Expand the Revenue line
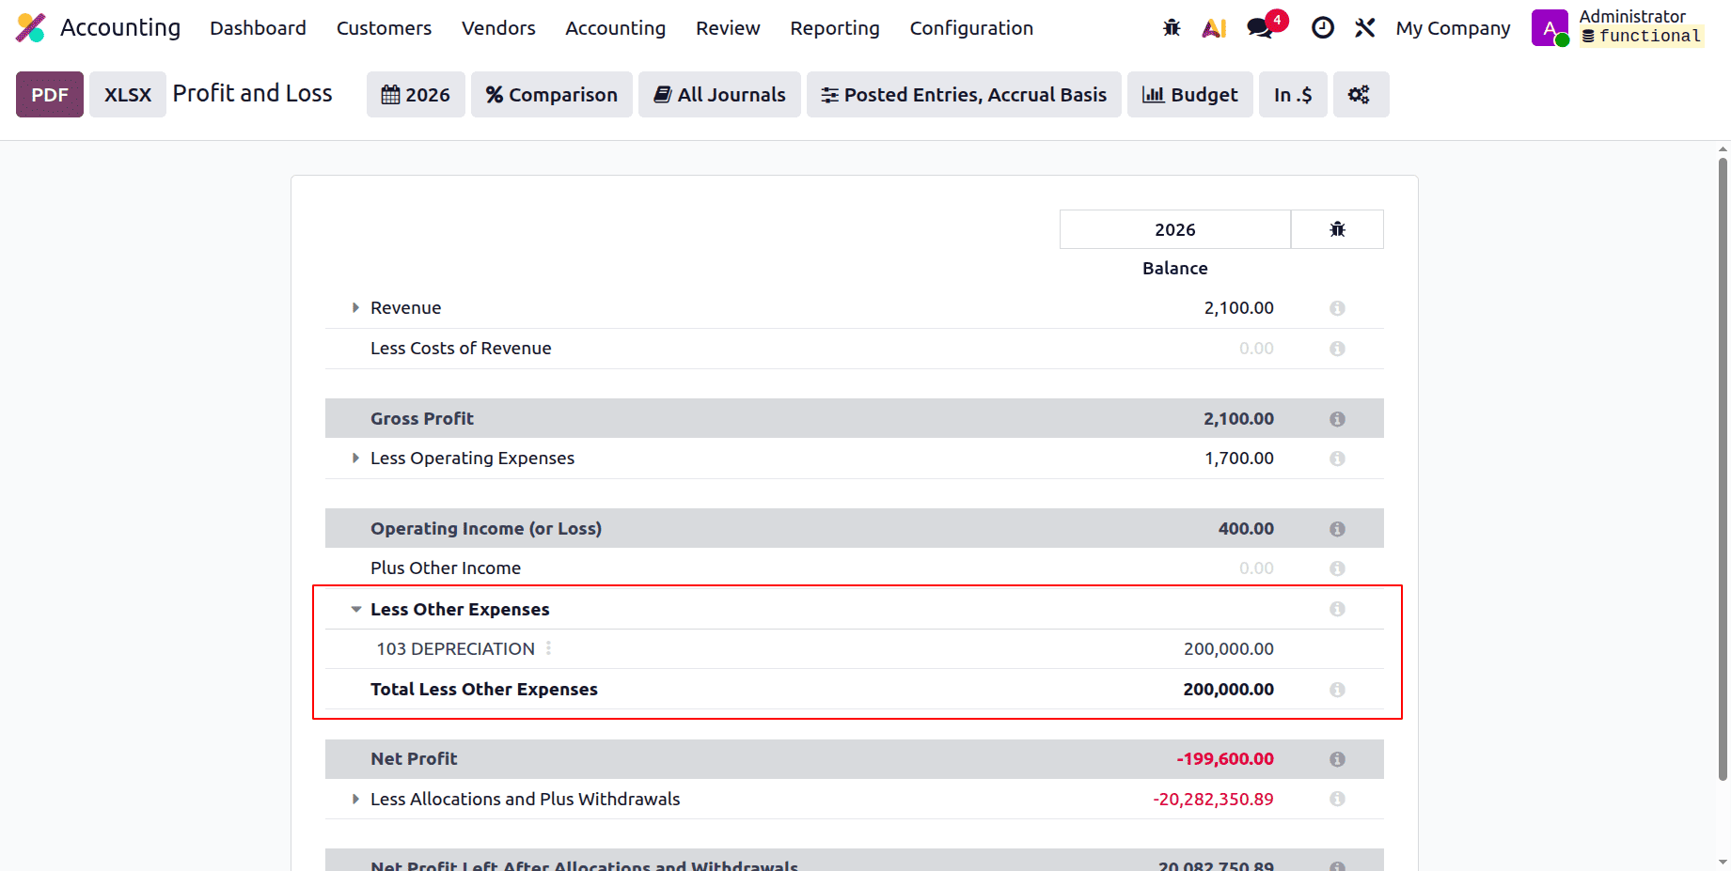The image size is (1731, 871). pos(355,307)
